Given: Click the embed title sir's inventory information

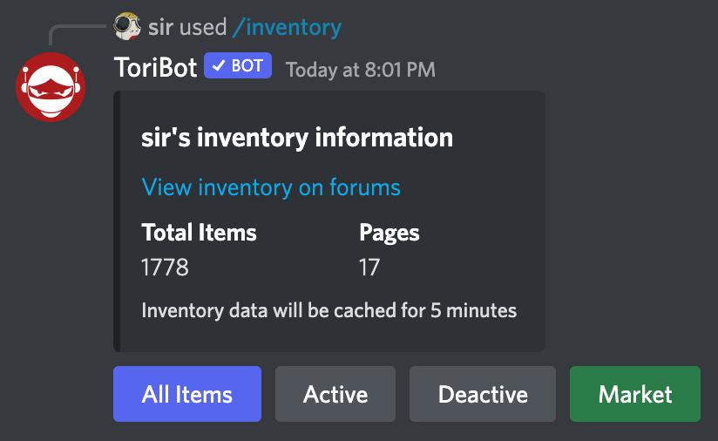Looking at the screenshot, I should 297,138.
